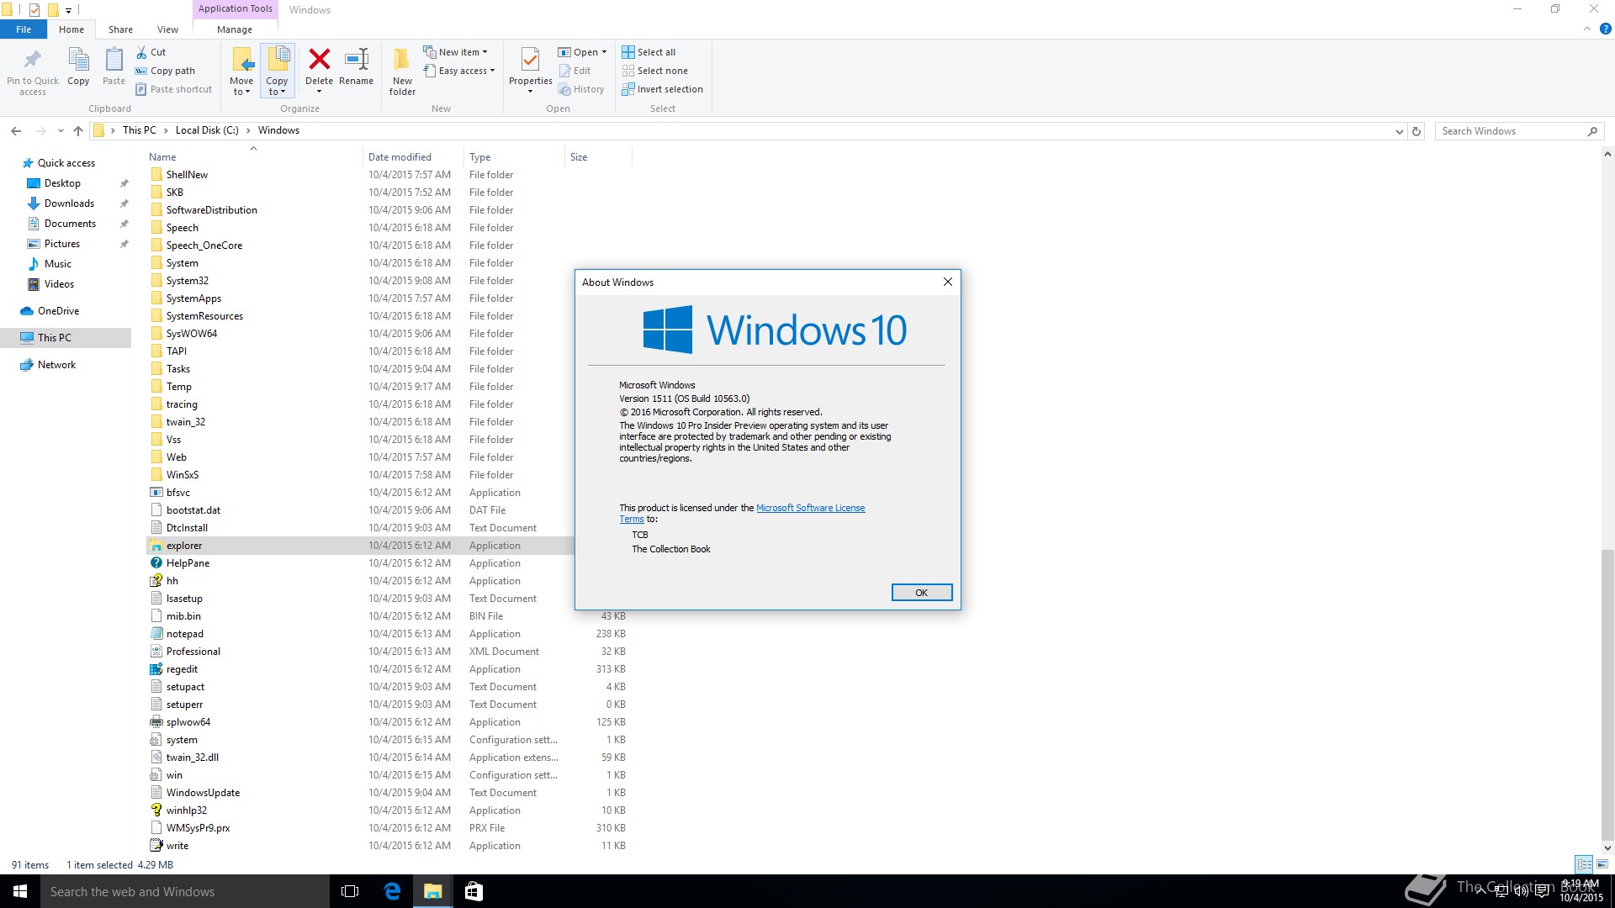Close the About Windows dialog
Screen dimensions: 1615x908
948,282
